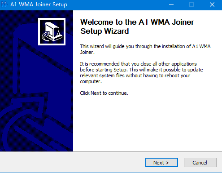Click the installer computer icon in sidebar
This screenshot has width=222, height=173.
(x=52, y=31)
